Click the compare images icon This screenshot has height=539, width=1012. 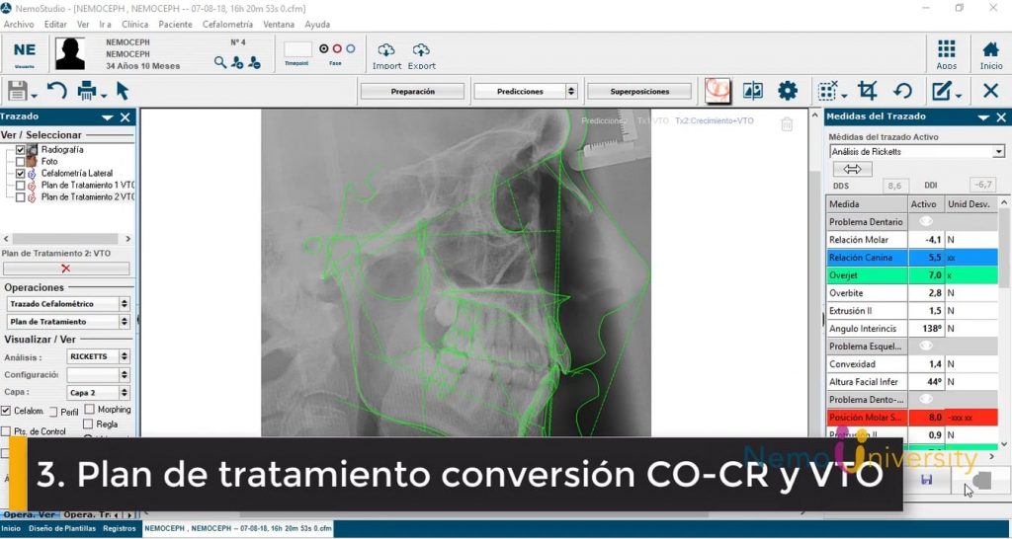pos(752,91)
